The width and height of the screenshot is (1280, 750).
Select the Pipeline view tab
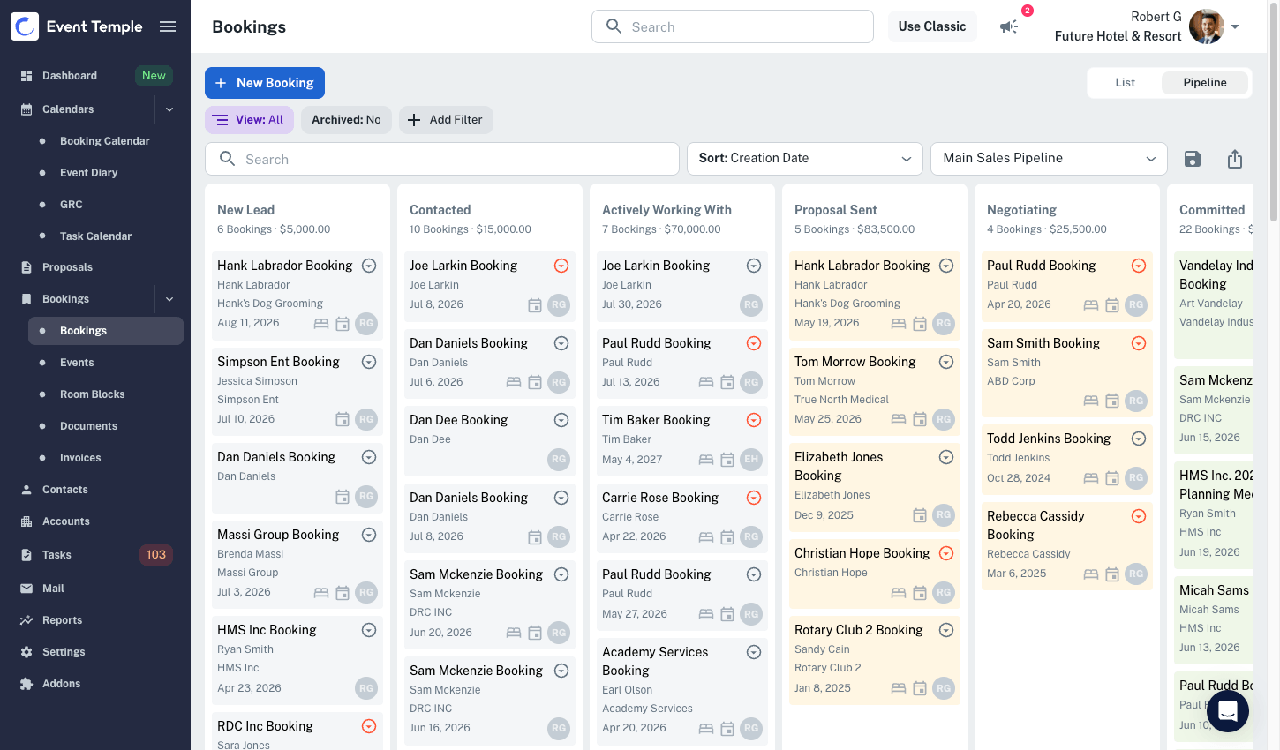[1205, 83]
